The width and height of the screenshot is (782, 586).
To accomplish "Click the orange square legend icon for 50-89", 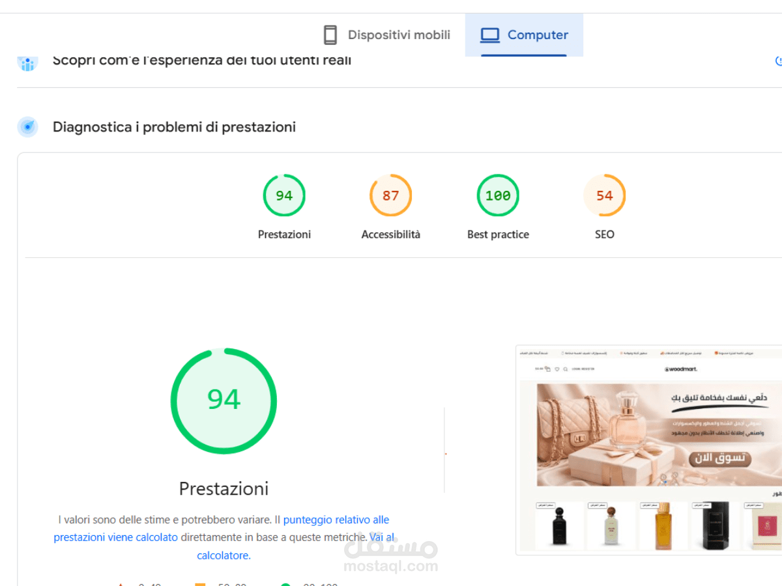I will coord(199,583).
